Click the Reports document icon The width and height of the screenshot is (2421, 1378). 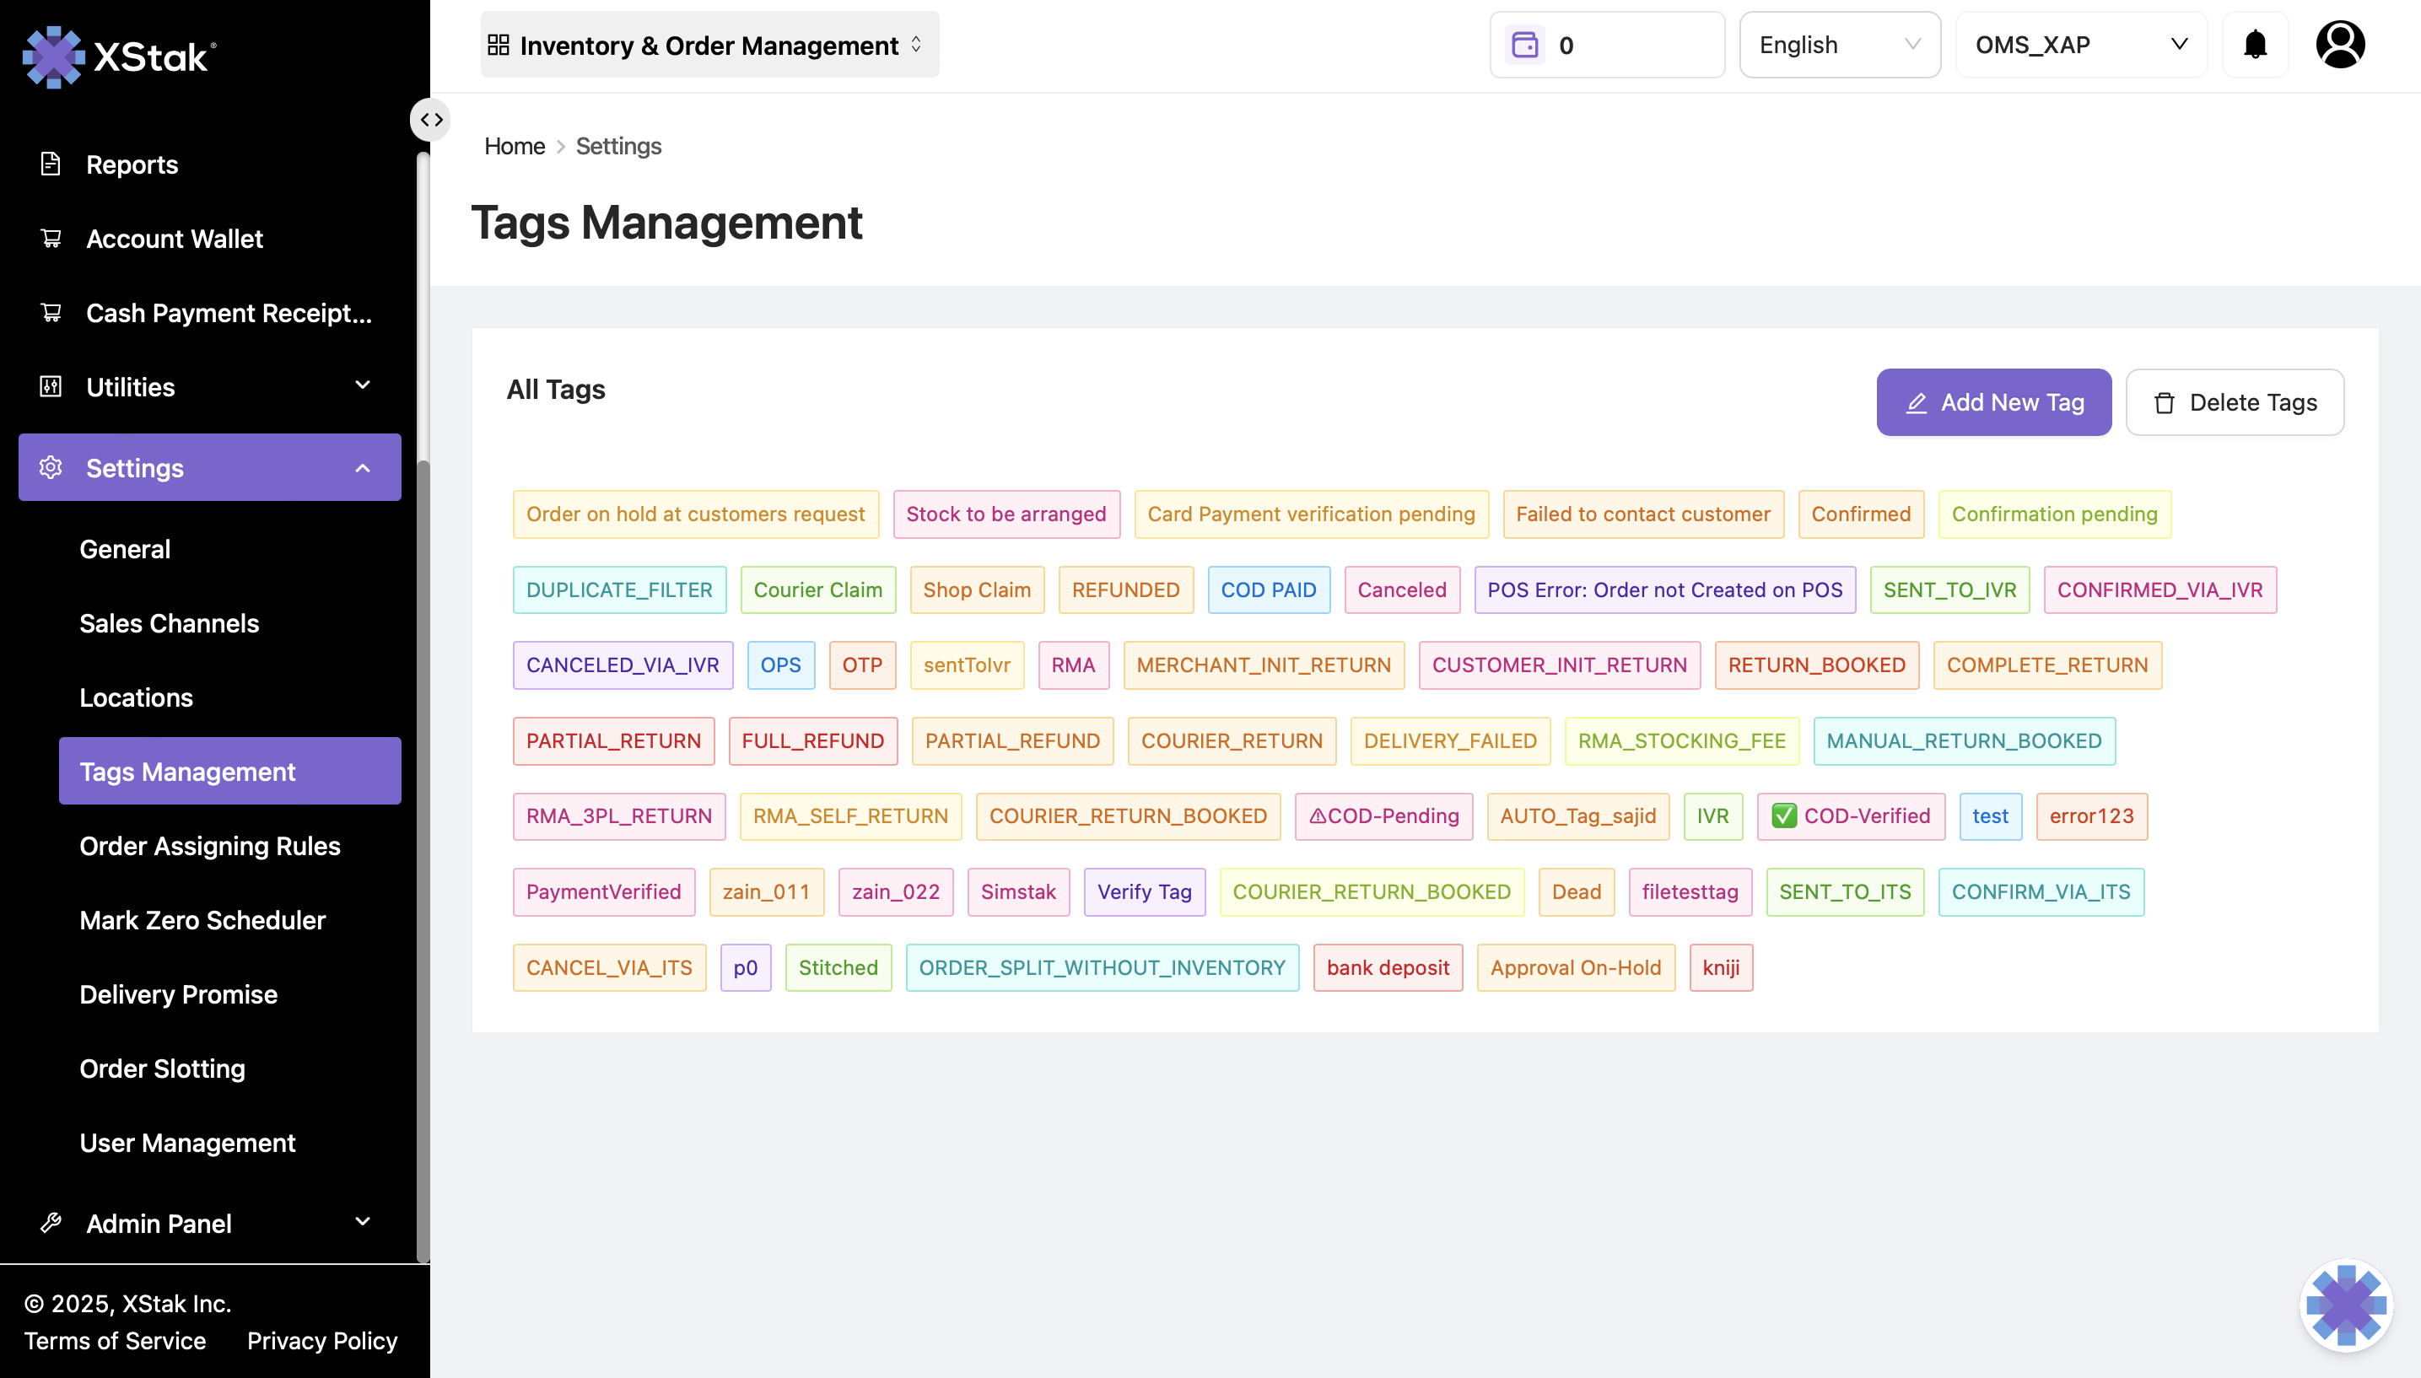point(51,164)
